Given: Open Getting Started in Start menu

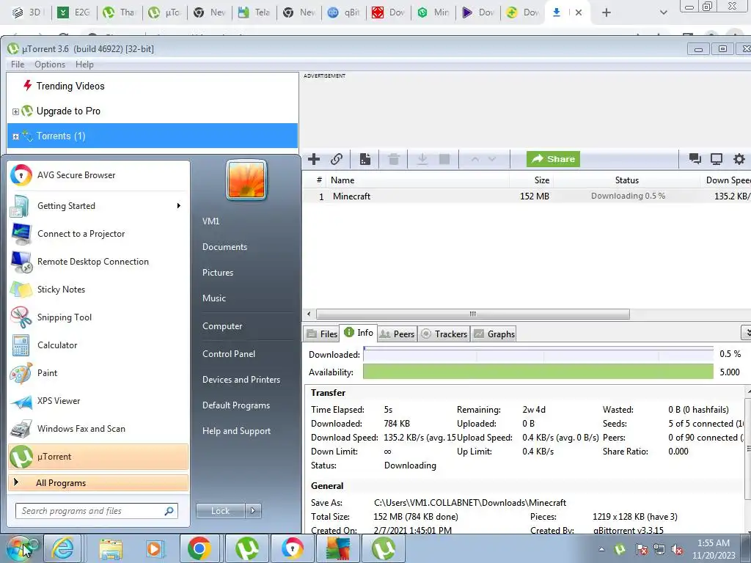Looking at the screenshot, I should click(x=98, y=206).
